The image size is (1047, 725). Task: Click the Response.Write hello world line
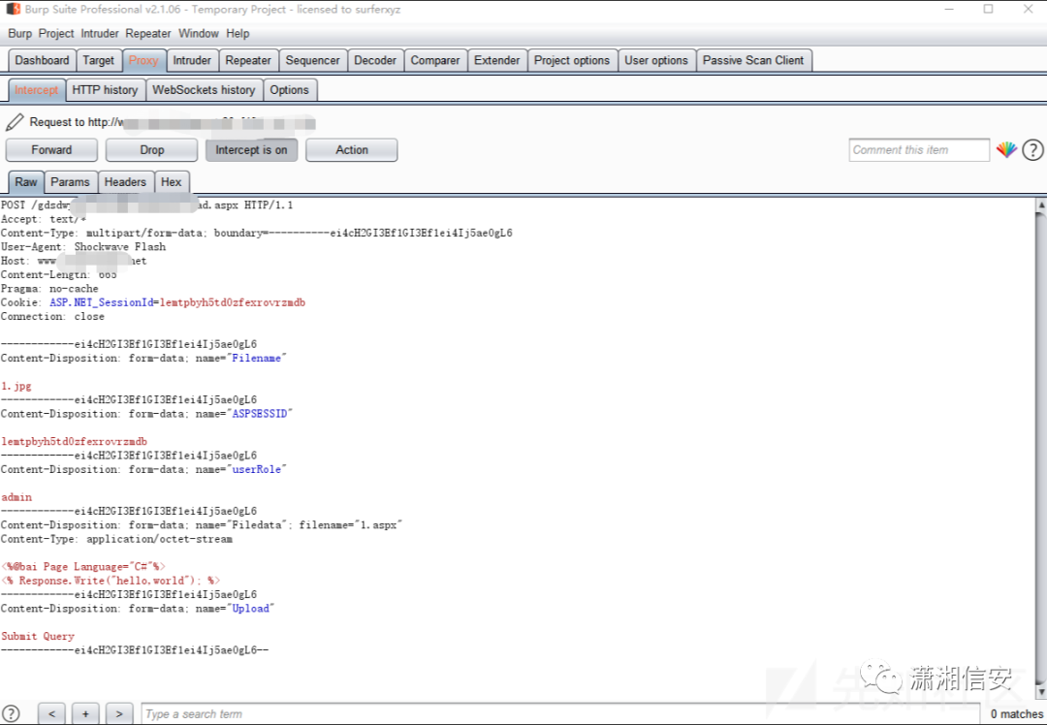[x=111, y=581]
